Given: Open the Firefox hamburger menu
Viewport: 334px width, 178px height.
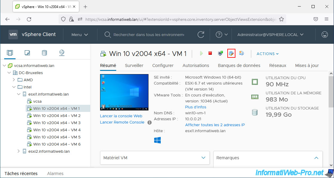Looking at the screenshot, I should pyautogui.click(x=327, y=19).
